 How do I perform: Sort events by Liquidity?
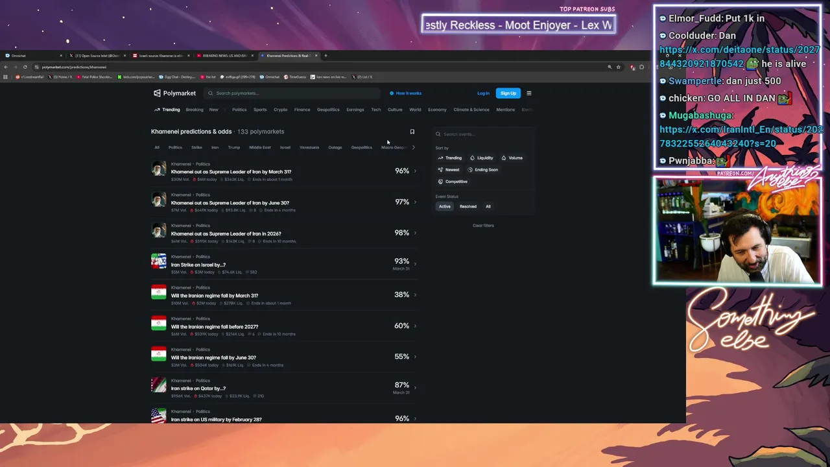(482, 158)
